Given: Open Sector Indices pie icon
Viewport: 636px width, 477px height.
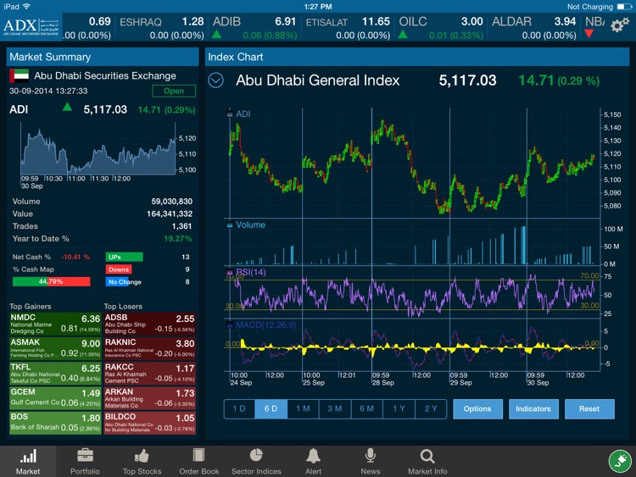Looking at the screenshot, I should (x=256, y=455).
